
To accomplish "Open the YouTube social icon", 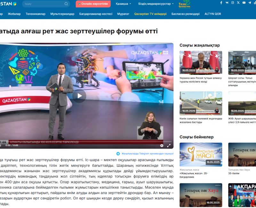I will pos(244,3).
